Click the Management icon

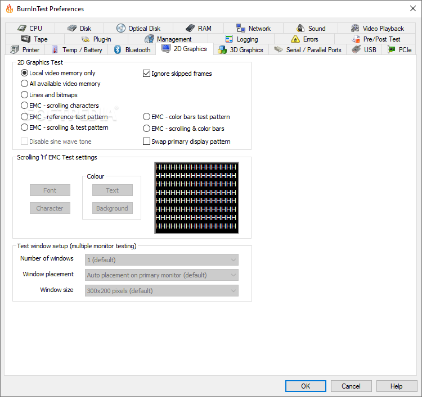[149, 39]
